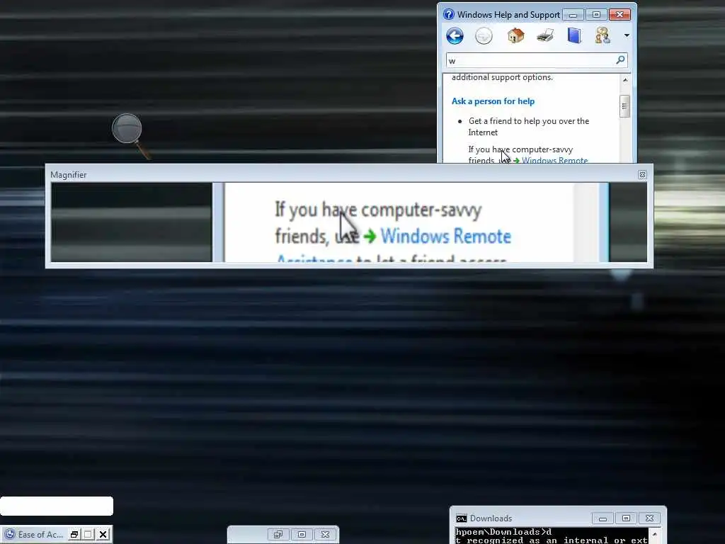Close the Windows Help and Support window

[x=620, y=15]
